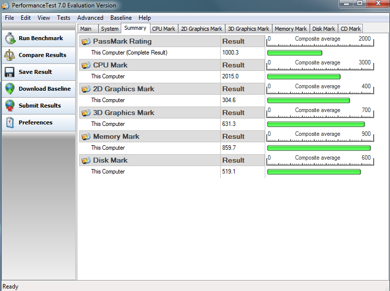Screen dimensions: 390x291
Task: Click the Preferences button label
Action: [36, 122]
